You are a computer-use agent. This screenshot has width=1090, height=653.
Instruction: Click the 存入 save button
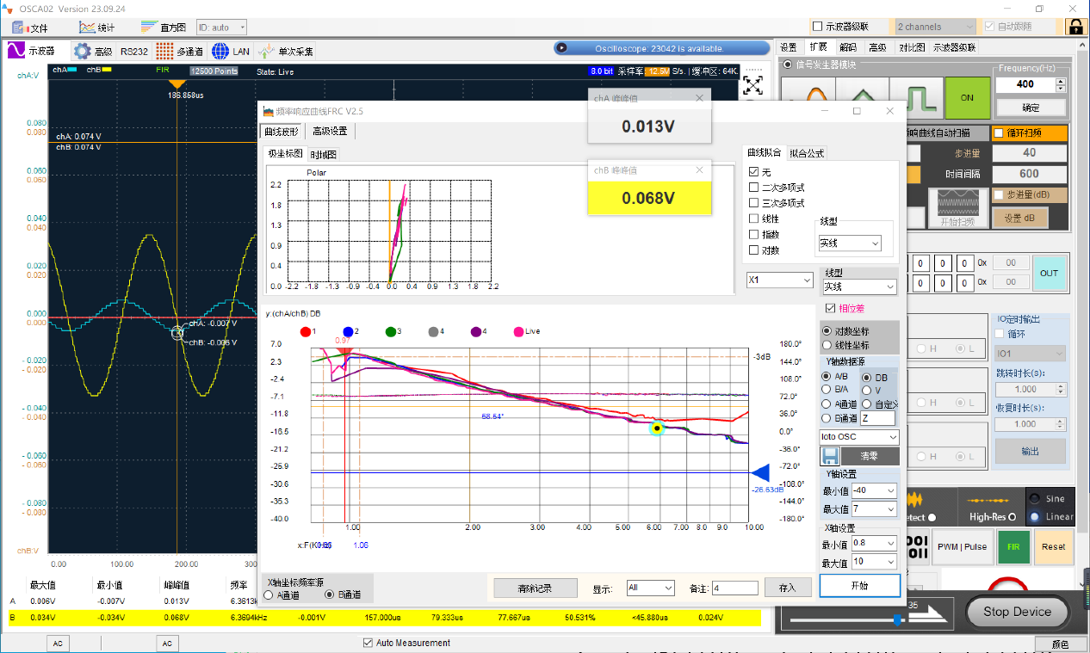tap(788, 588)
